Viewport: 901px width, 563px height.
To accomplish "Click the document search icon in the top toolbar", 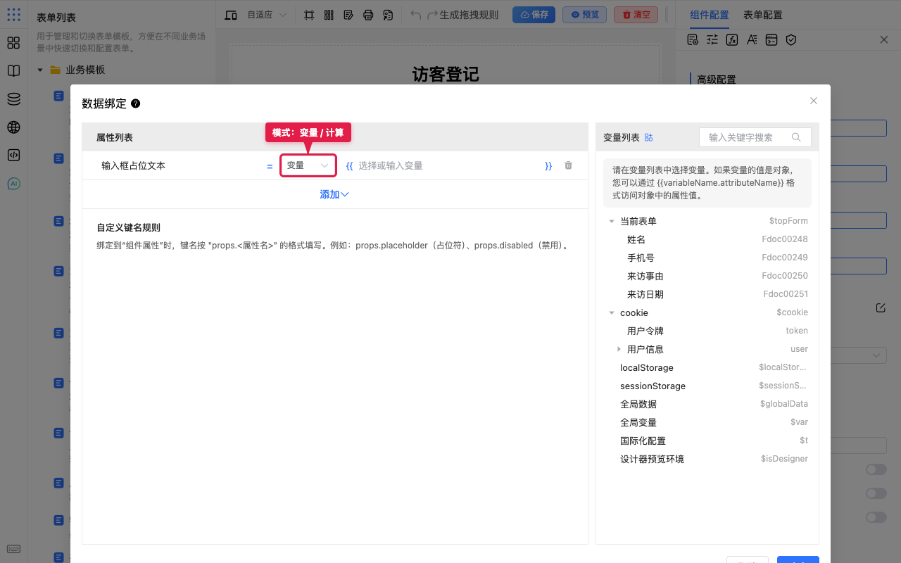I will click(388, 15).
